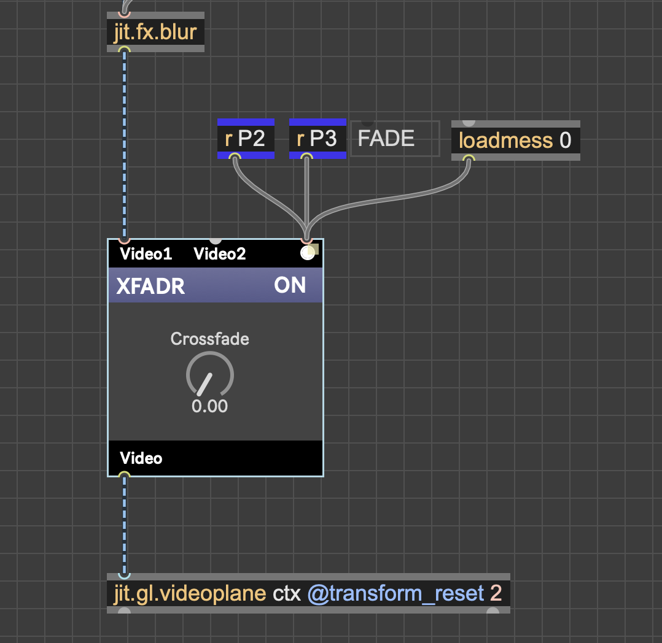Click the Crossfade label text
This screenshot has width=662, height=643.
click(210, 339)
